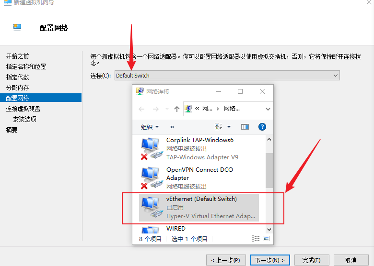Maximize the 网络连接 window
Image resolution: width=374 pixels, height=266 pixels.
pyautogui.click(x=240, y=91)
